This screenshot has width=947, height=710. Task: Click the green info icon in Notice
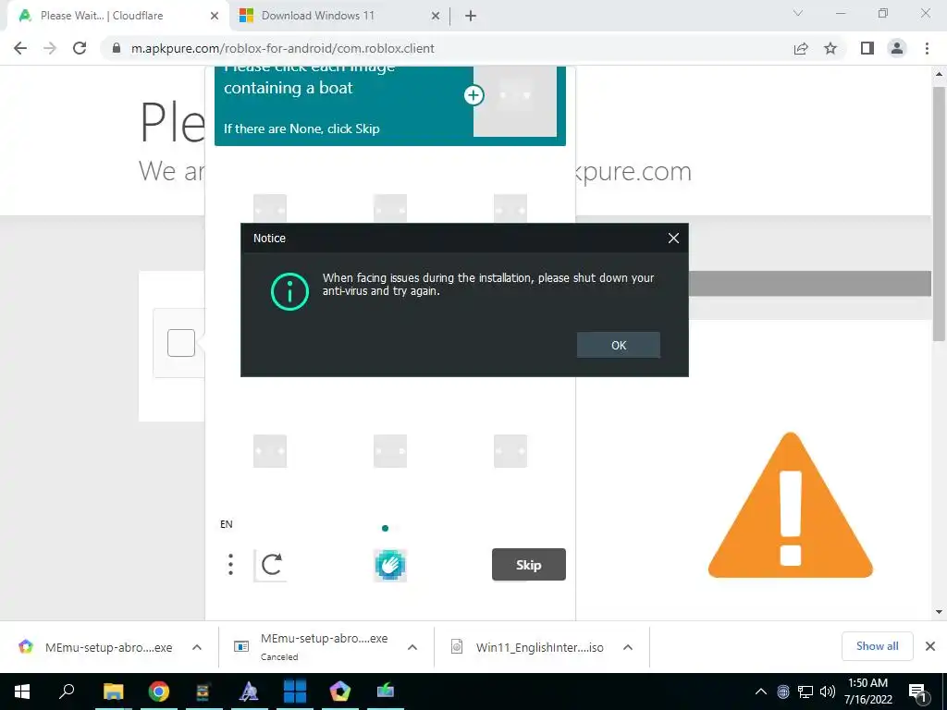(289, 291)
